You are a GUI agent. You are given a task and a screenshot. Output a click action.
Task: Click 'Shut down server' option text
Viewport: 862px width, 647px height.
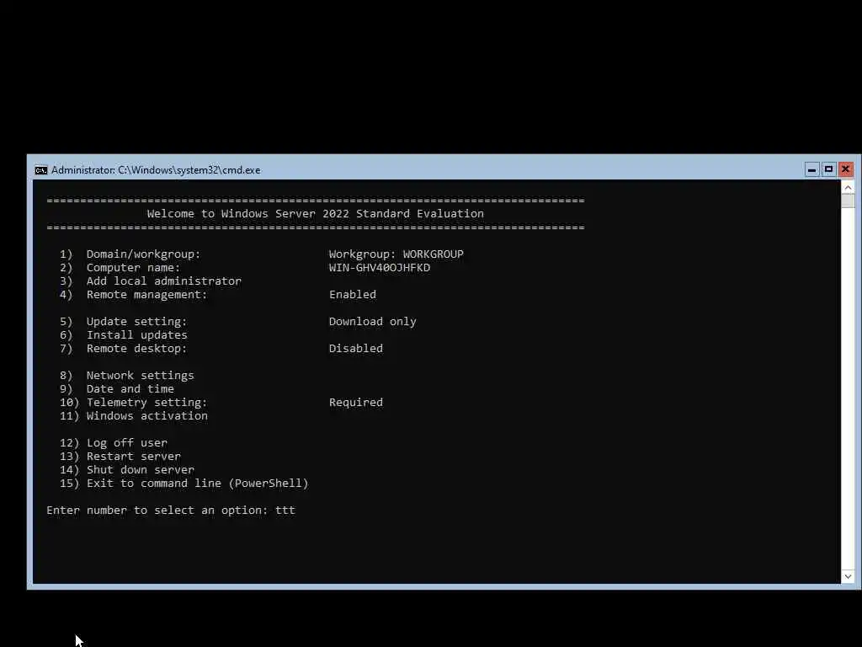[x=141, y=470]
